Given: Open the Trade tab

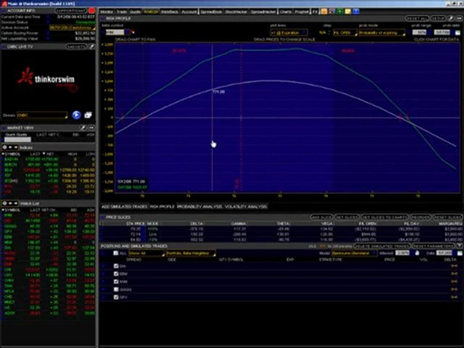Looking at the screenshot, I should (121, 12).
